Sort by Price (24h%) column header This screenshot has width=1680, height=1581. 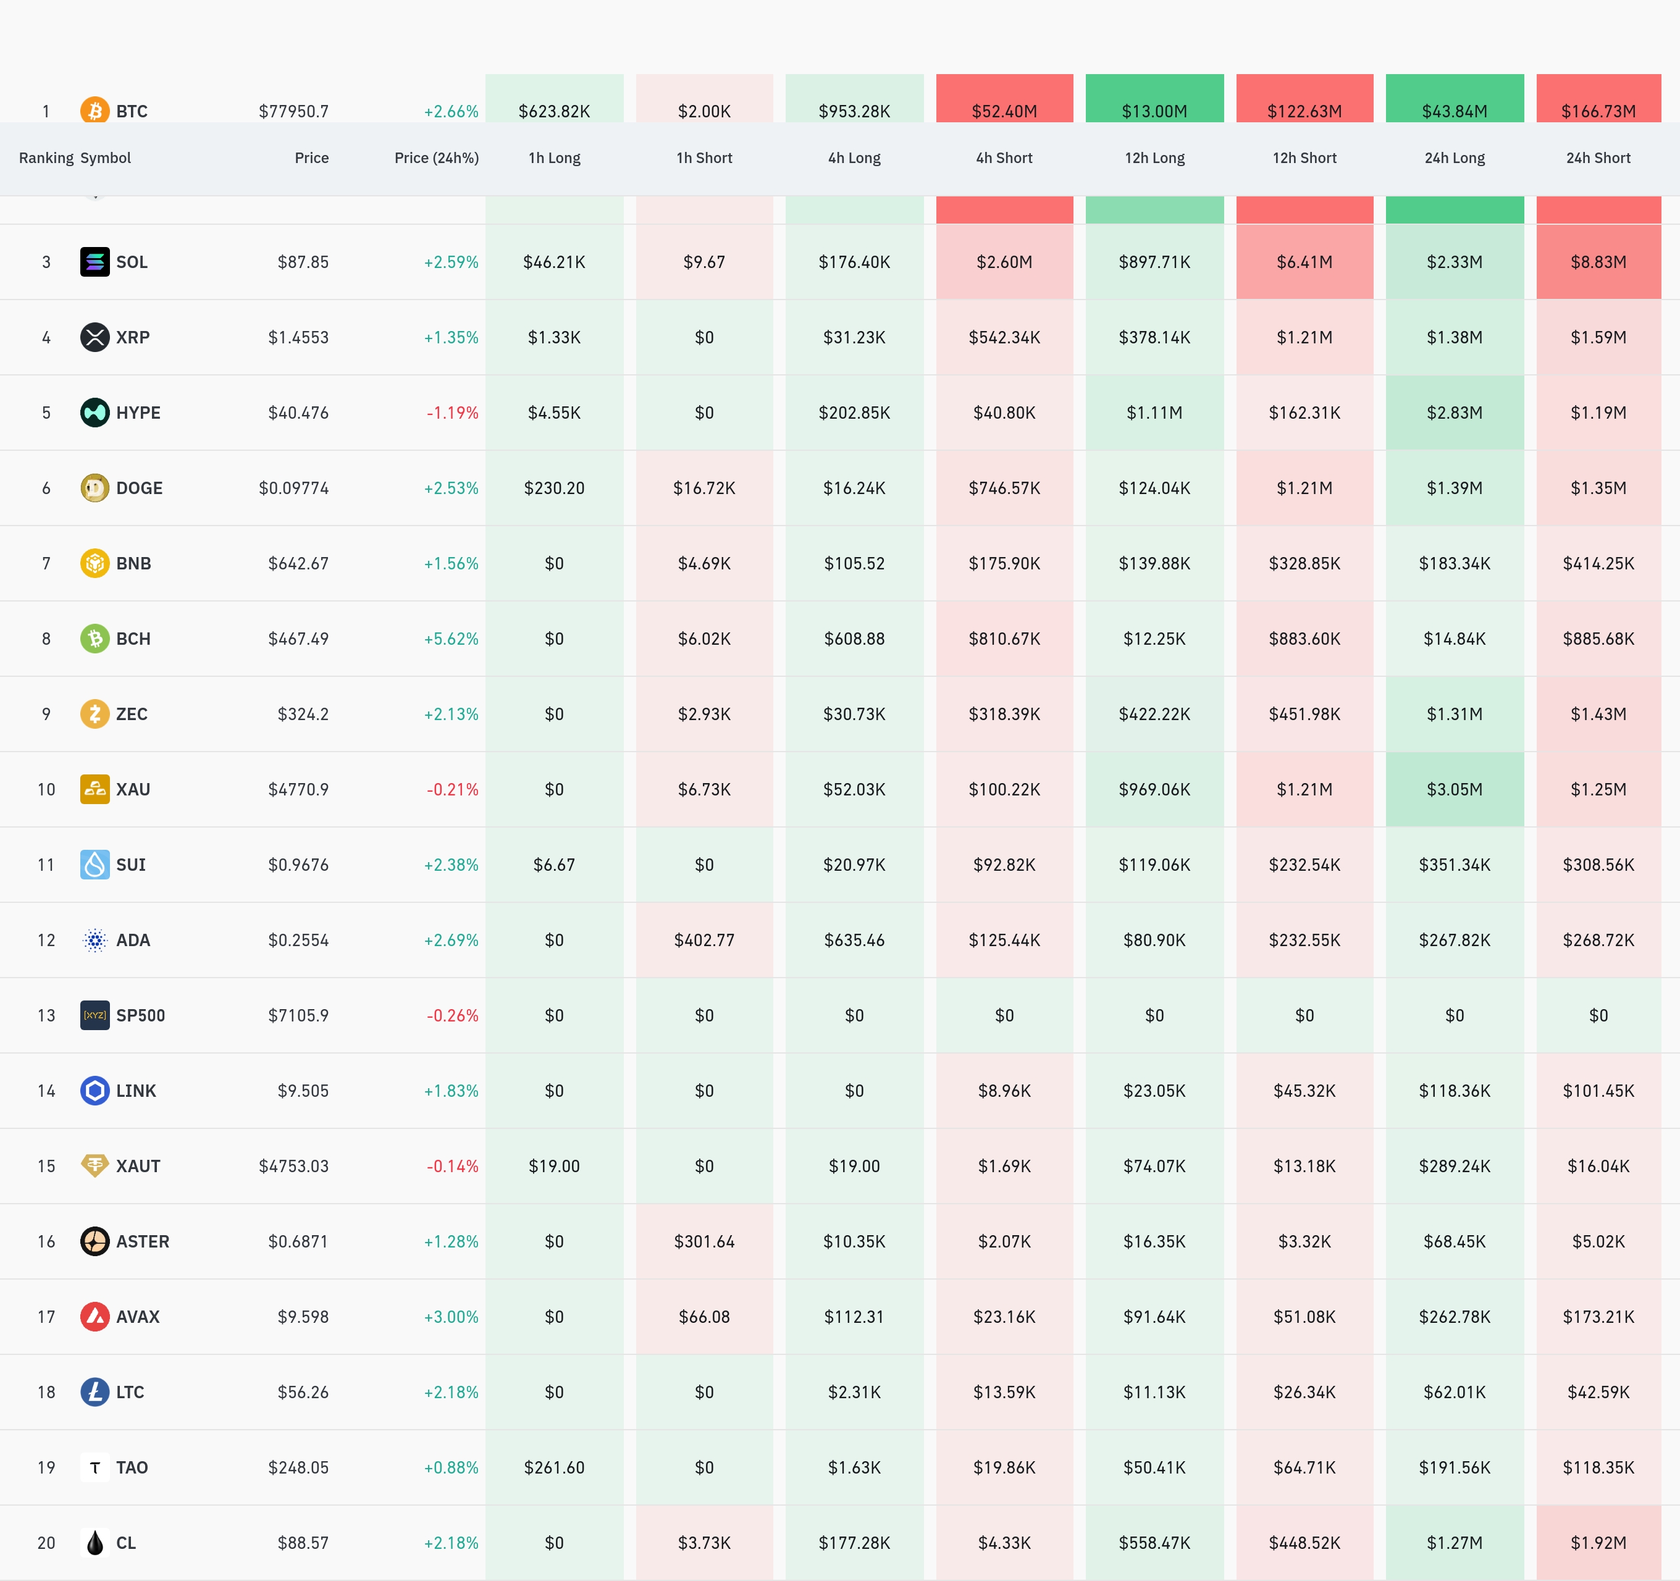(436, 158)
